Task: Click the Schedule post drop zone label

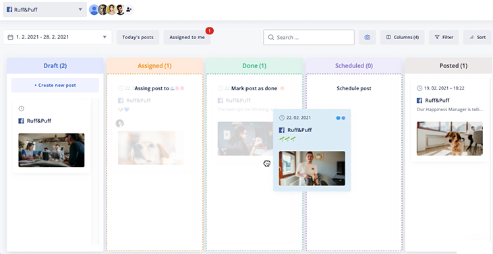Action: (354, 88)
